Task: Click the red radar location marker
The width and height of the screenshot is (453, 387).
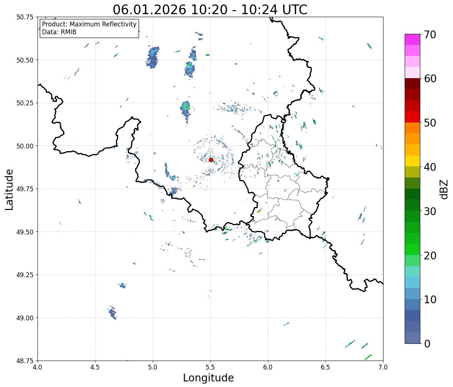Action: coord(211,160)
